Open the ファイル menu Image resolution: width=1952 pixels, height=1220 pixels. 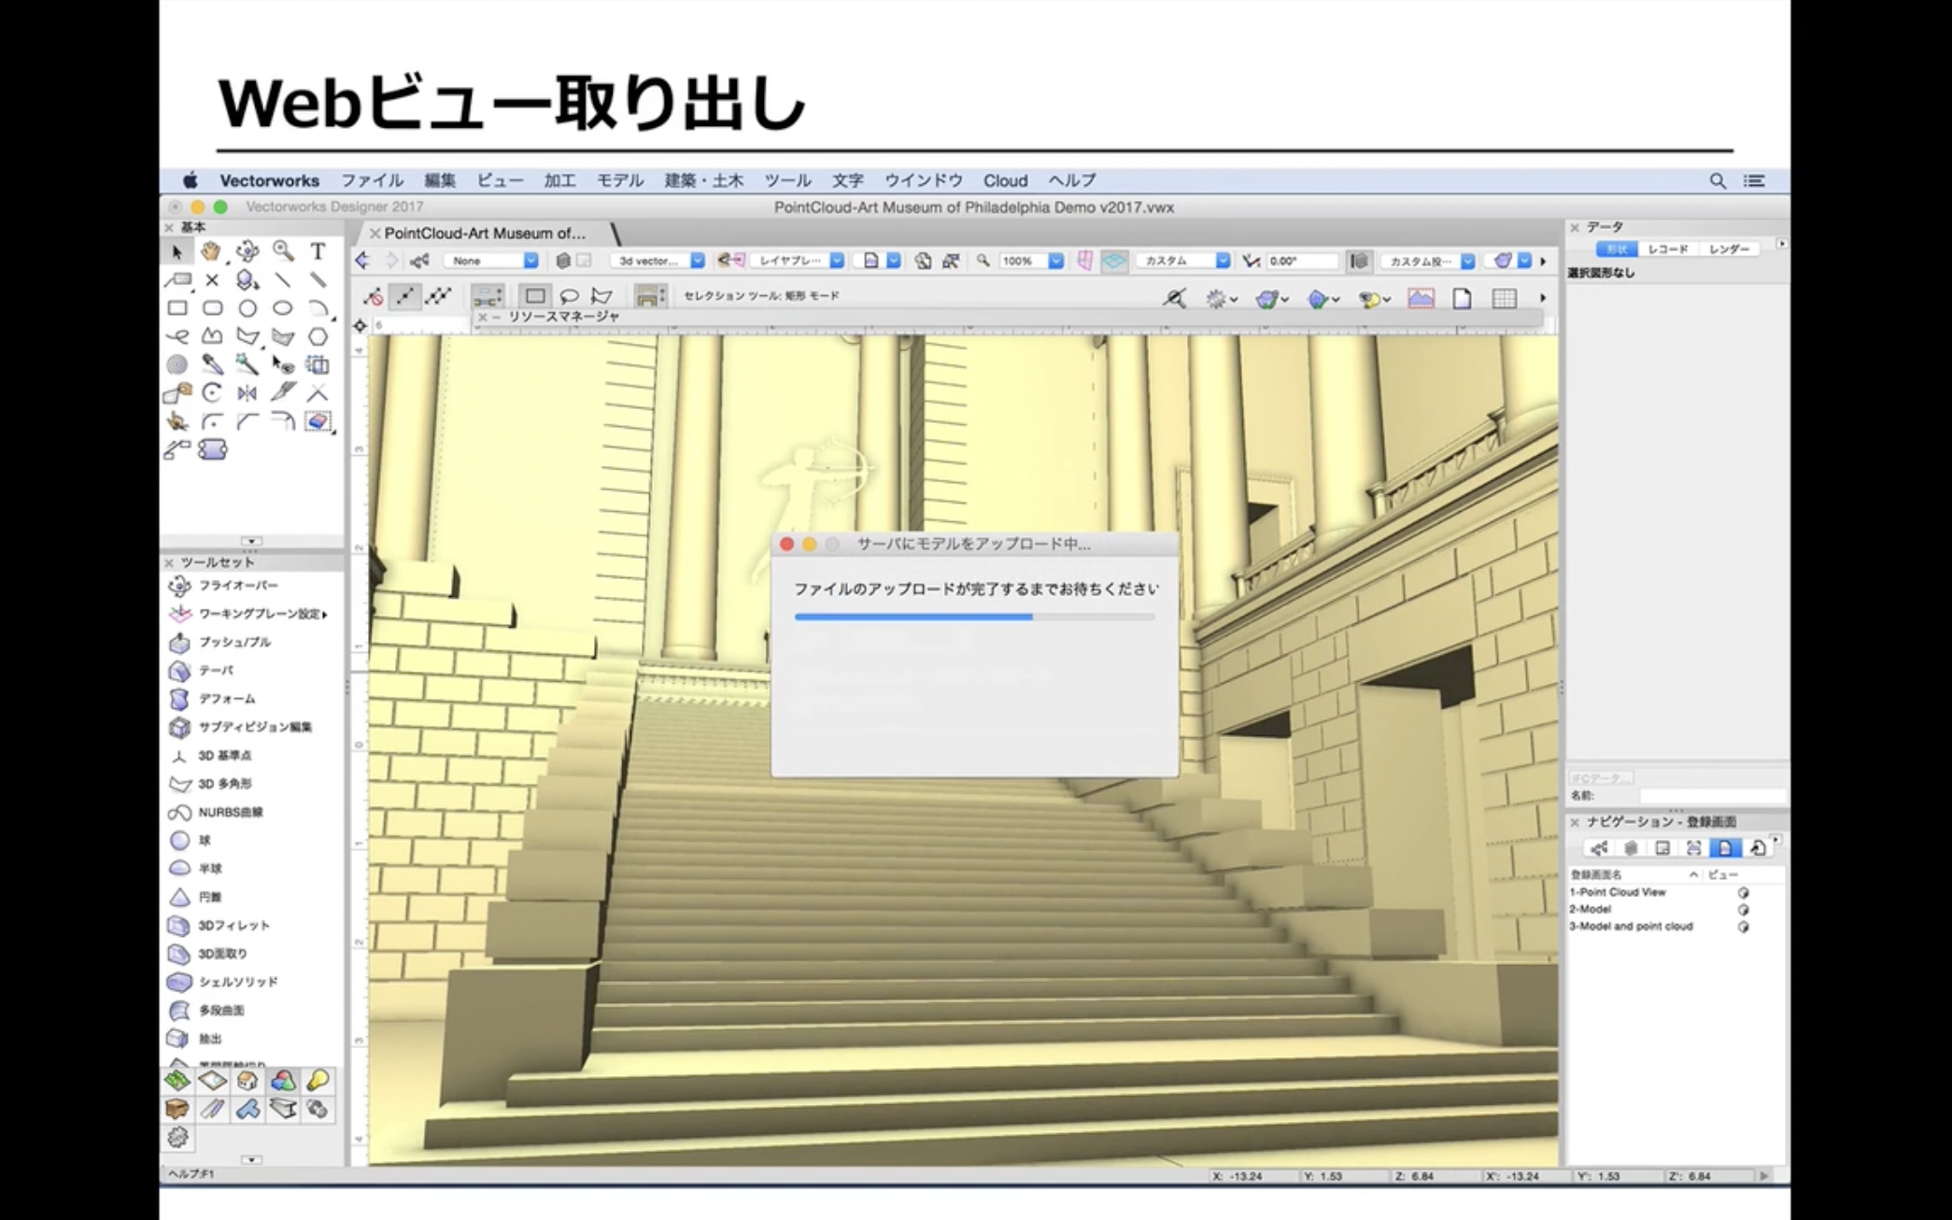coord(372,180)
